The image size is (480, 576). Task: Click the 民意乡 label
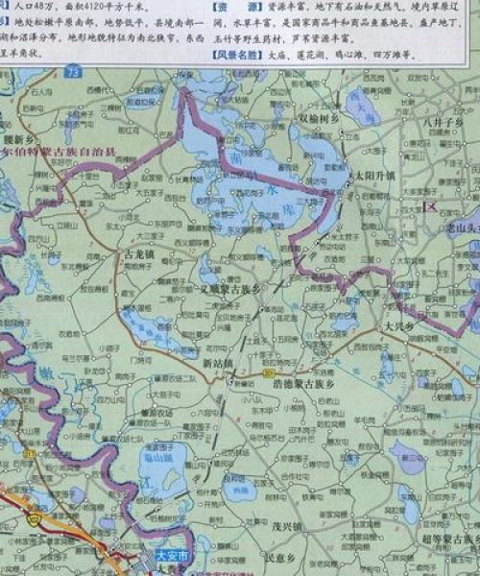[x=280, y=559]
